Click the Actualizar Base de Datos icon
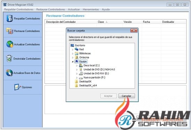Screen dimensions: 191x130 (9, 73)
